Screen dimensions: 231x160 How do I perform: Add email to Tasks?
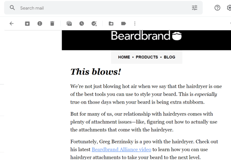(94, 23)
